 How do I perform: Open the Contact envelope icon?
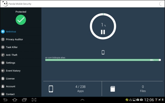(x=3, y=94)
